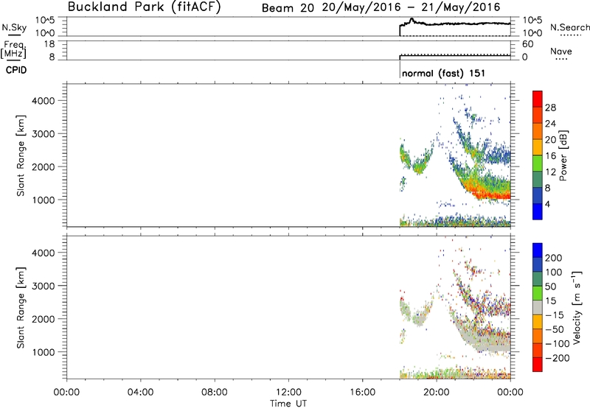Image resolution: width=590 pixels, height=408 pixels.
Task: Click the blue swatch at the bottom of the Power color bar
Action: click(x=538, y=211)
